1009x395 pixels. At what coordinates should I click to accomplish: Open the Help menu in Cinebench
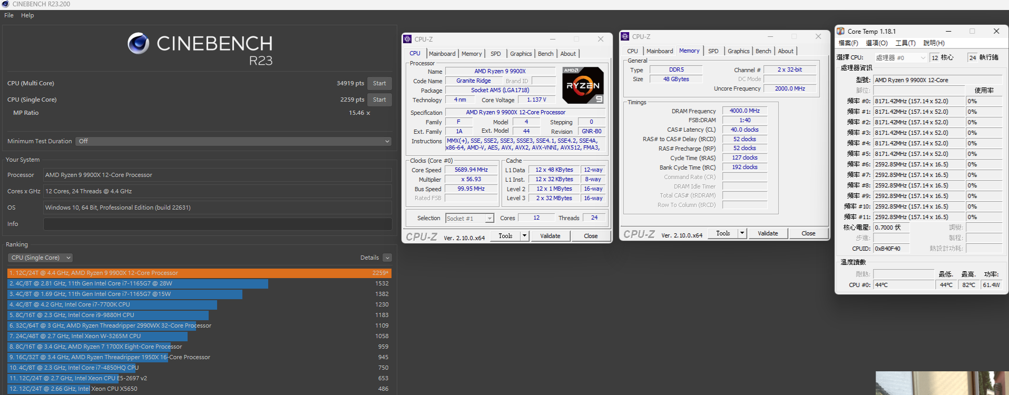click(x=27, y=15)
